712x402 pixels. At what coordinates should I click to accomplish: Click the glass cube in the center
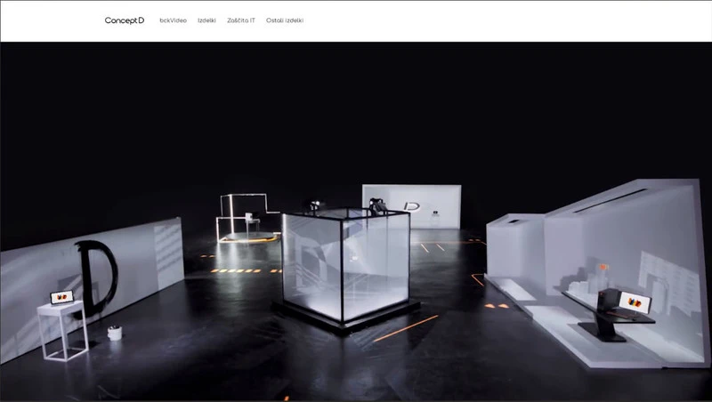point(345,265)
